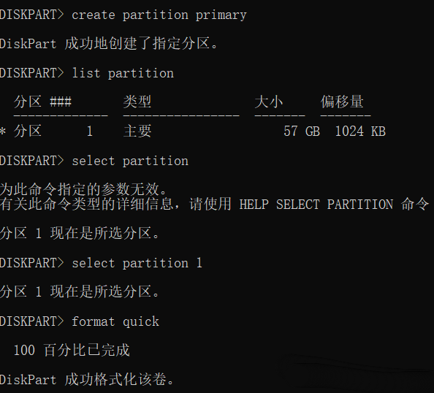Click the '分区 ###' column header

[x=42, y=102]
